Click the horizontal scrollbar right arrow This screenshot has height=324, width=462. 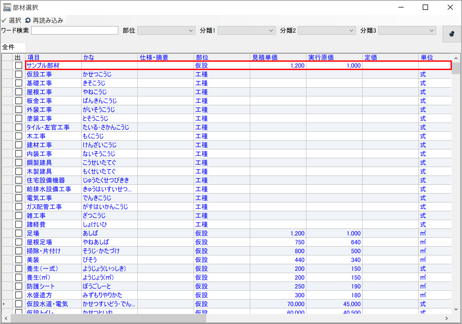447,318
